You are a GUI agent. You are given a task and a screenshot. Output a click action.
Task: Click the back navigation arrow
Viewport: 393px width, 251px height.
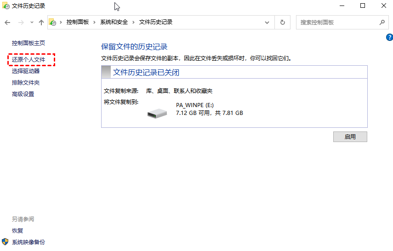pos(7,23)
